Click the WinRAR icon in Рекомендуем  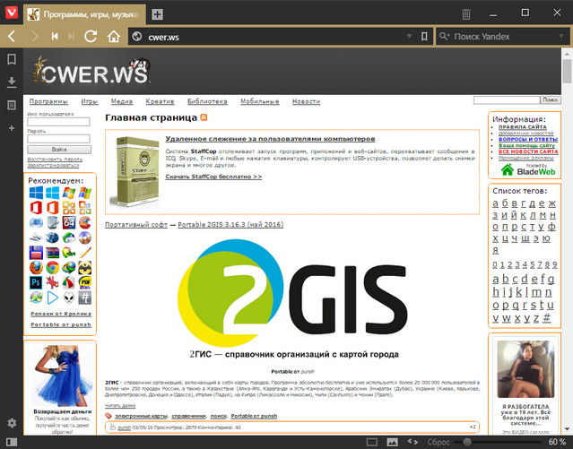coord(52,253)
